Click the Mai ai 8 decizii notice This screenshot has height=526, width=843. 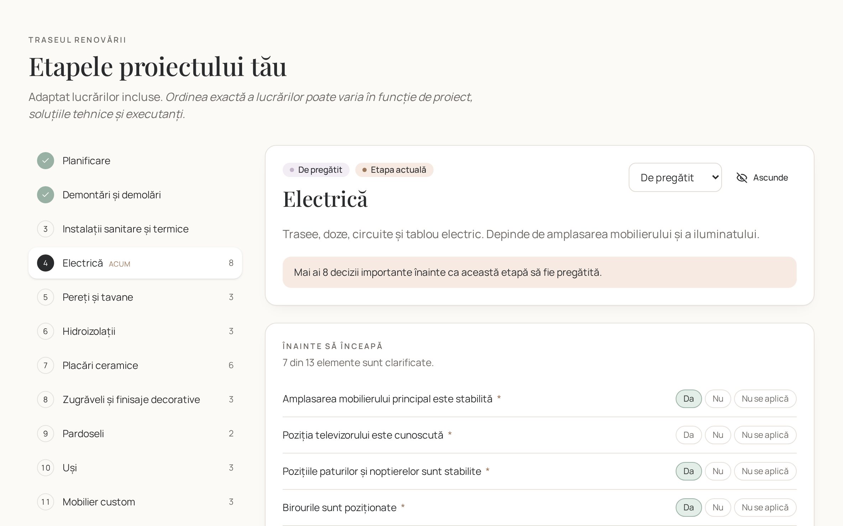(x=539, y=272)
